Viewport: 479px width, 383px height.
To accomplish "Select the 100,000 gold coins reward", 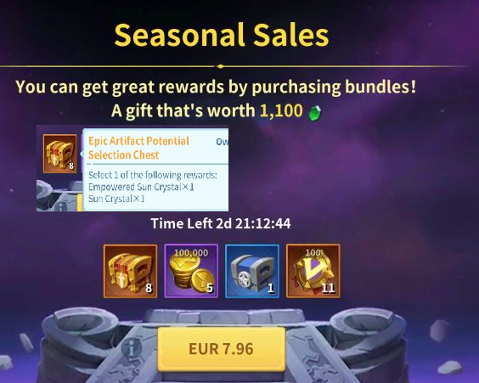I will [191, 271].
